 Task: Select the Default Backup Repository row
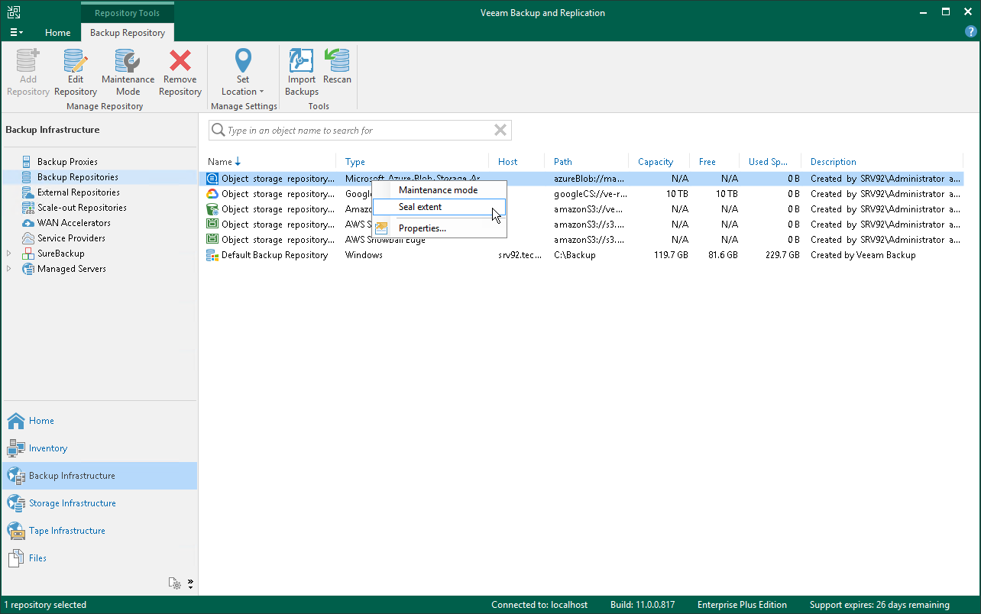581,255
